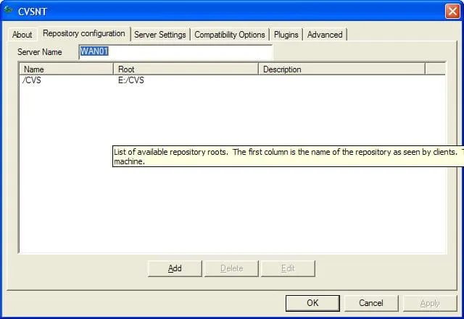Select the /CVS repository row
The width and height of the screenshot is (464, 319).
pyautogui.click(x=232, y=80)
